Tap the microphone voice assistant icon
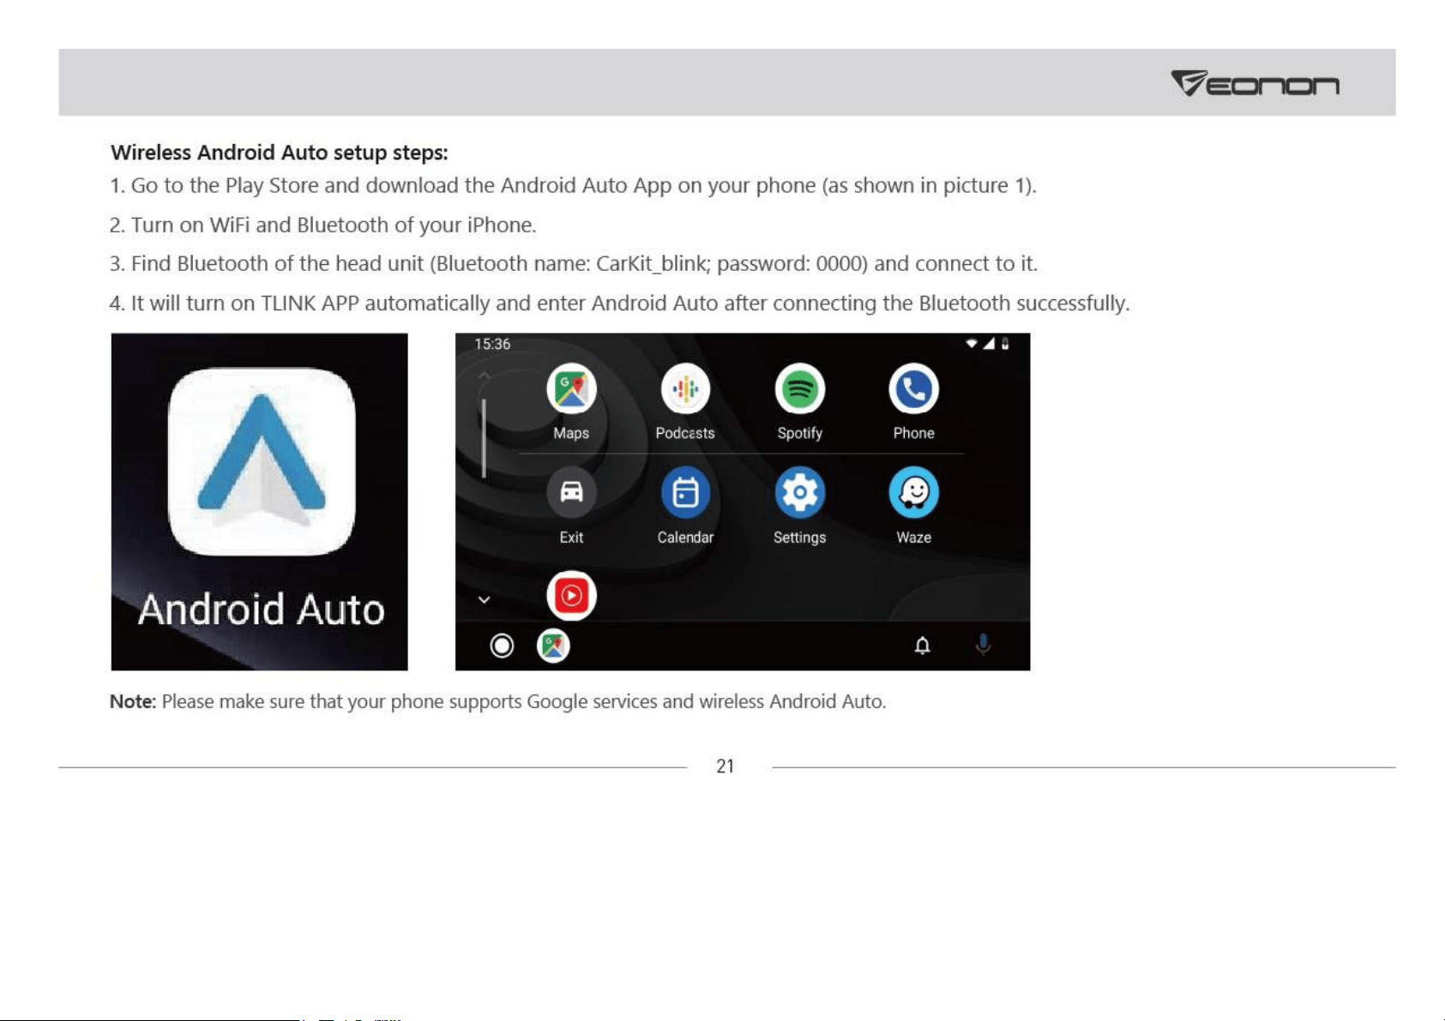1445x1021 pixels. click(983, 645)
